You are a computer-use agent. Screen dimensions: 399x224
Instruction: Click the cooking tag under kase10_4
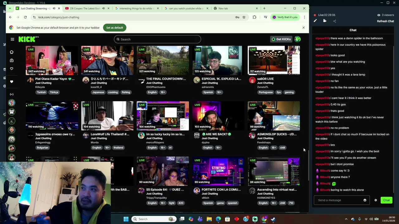(113, 92)
